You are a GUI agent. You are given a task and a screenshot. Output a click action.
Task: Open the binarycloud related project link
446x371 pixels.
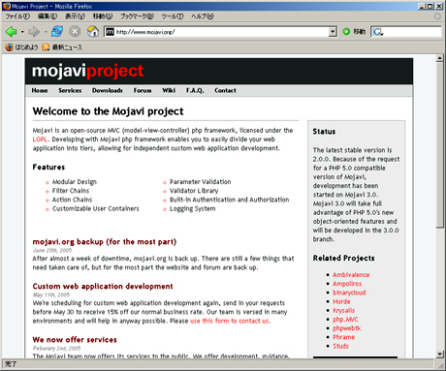coord(349,293)
